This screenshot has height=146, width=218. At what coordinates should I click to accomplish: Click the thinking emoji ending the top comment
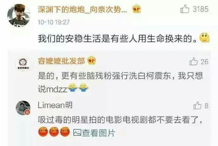point(204,37)
